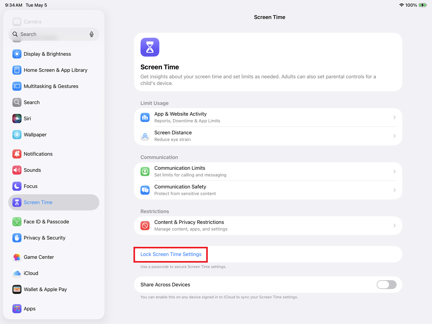Select the Wallpaper label in the sidebar
This screenshot has height=324, width=432.
(x=35, y=135)
